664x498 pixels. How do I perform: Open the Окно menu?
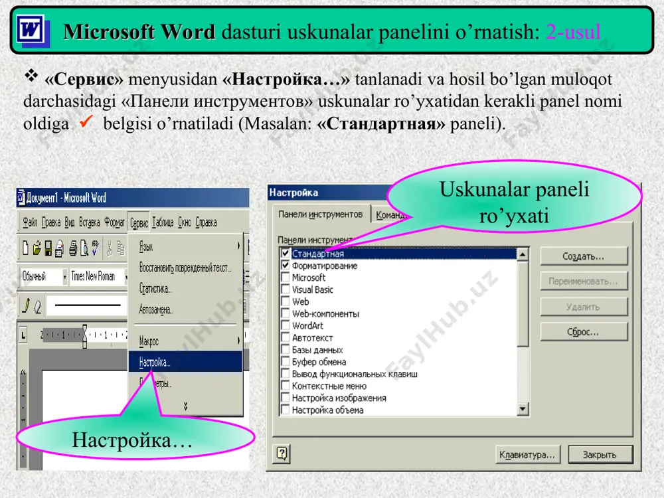pos(184,222)
